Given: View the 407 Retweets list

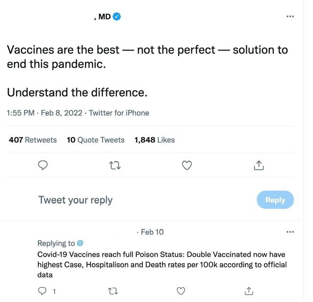Looking at the screenshot, I should [33, 140].
